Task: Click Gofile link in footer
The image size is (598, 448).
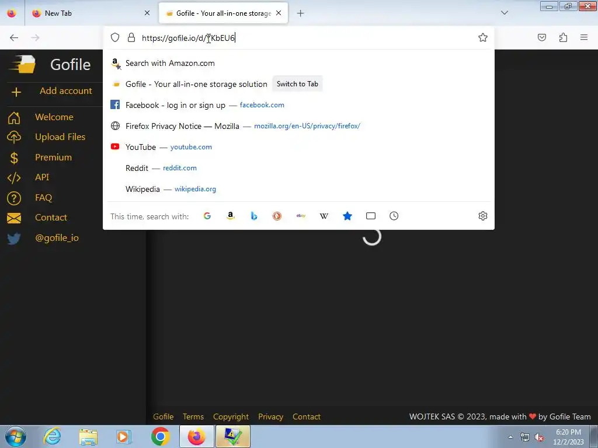Action: [164, 416]
